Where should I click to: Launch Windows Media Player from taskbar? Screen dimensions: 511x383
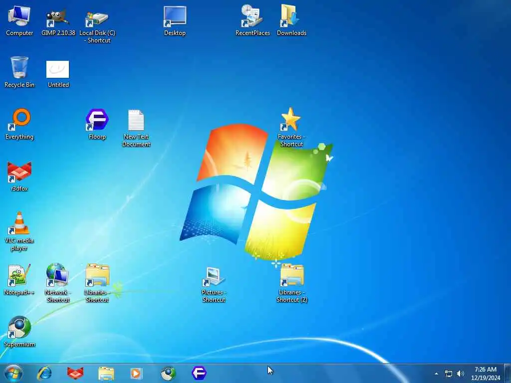click(136, 373)
